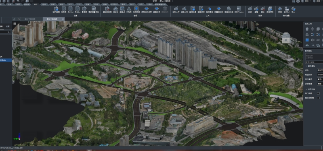Enable the first checkbox under view range section

tap(318, 93)
